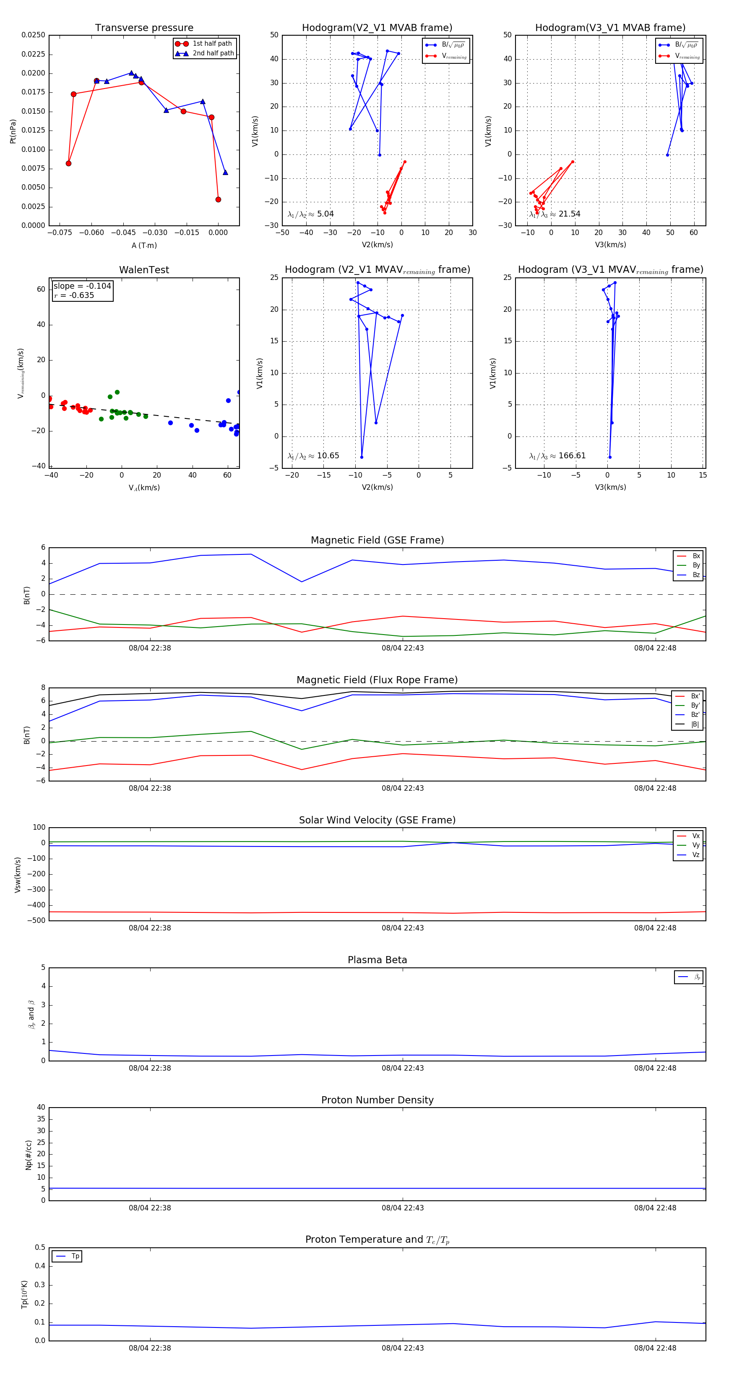Screen dimensions: 755x1385
Task: Click the 'Hodogram (V3_V1 MVAV remaining frame)' title
Action: (x=610, y=270)
